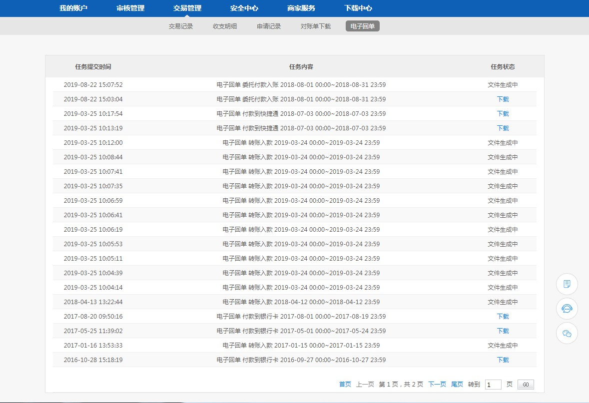The image size is (589, 403).
Task: Download the 2019-08-22 15:03:04 receipt
Action: (503, 99)
